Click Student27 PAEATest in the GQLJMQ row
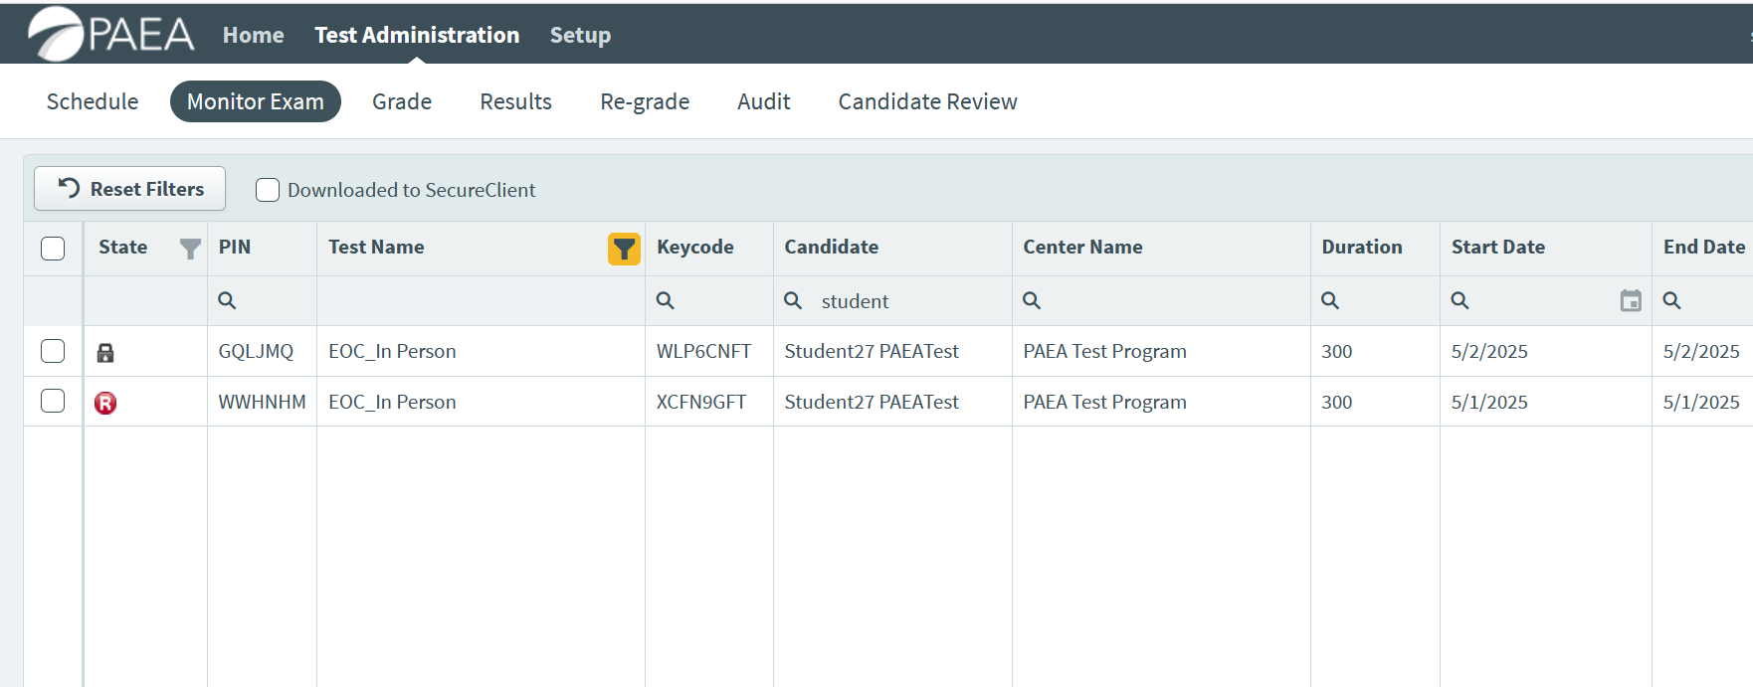This screenshot has height=687, width=1753. click(872, 352)
